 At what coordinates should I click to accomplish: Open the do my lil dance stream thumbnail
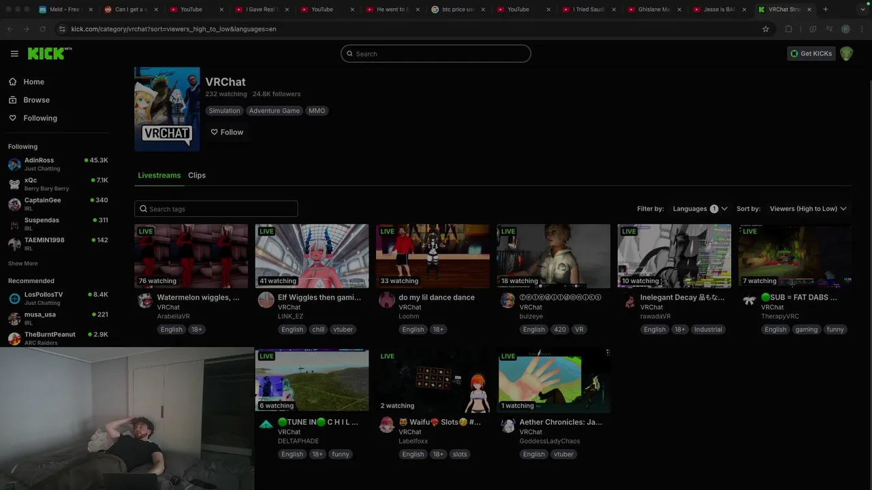pyautogui.click(x=433, y=256)
